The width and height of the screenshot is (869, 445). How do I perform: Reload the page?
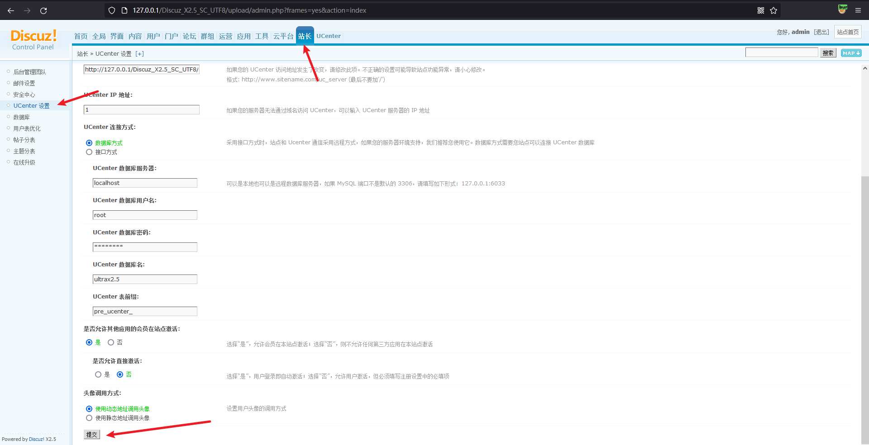click(x=43, y=10)
